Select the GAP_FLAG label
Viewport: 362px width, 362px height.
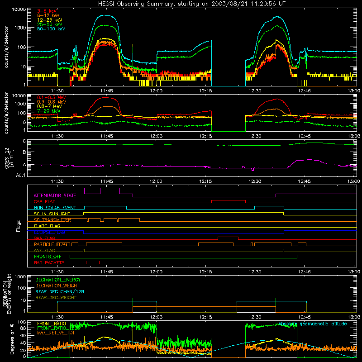44,201
